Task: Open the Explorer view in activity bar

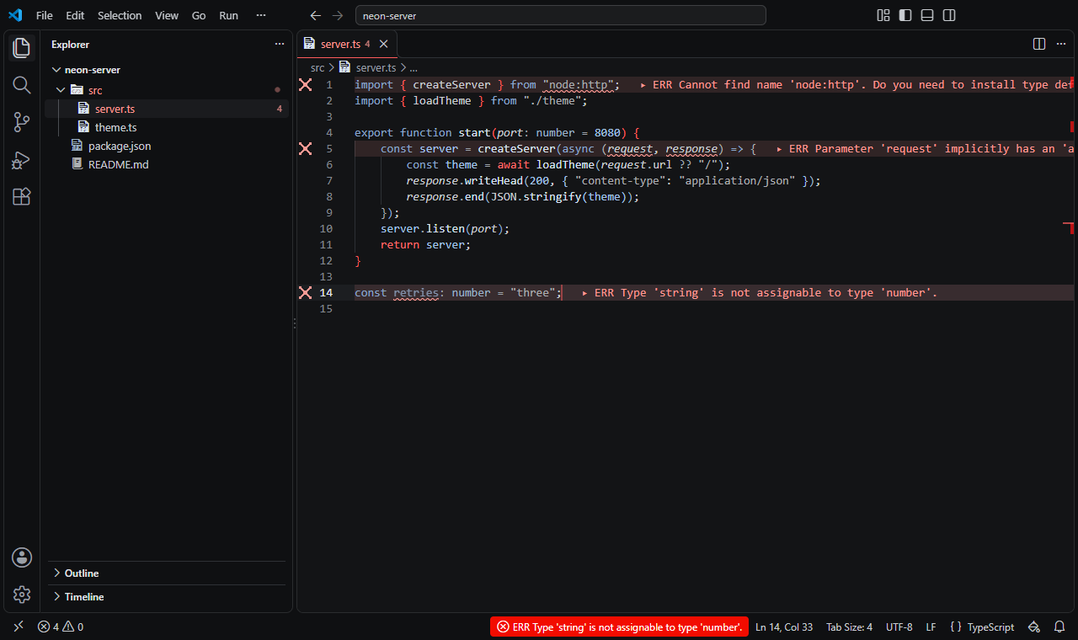Action: click(x=22, y=48)
